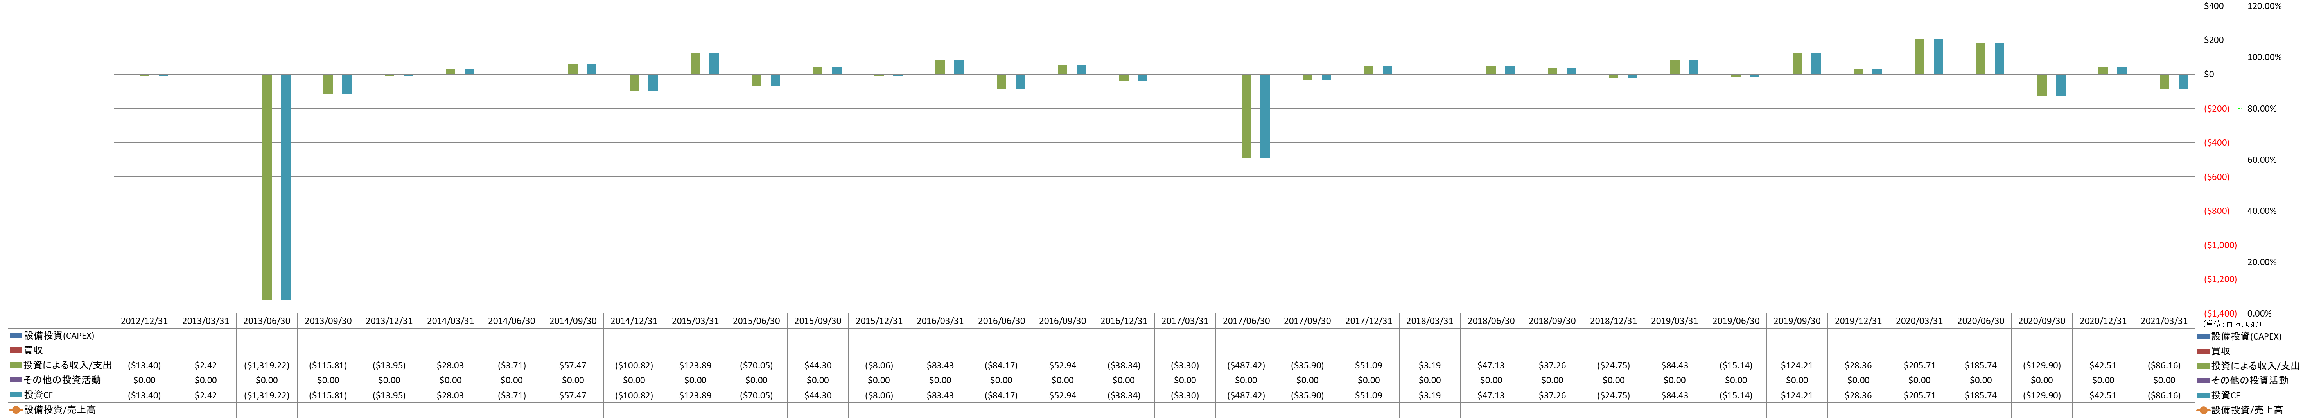Click $0.00 under the 2017/06/30 column
Image resolution: width=2303 pixels, height=418 pixels.
[1246, 381]
